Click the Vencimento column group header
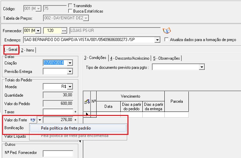Viewport: 241px width, 158px height. (x=130, y=96)
